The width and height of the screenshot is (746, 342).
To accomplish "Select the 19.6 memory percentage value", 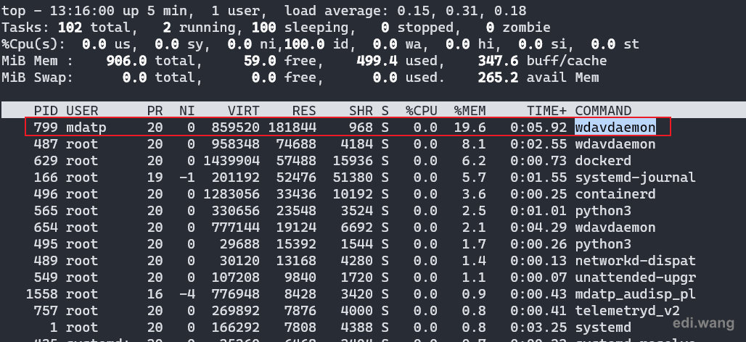I will [470, 128].
